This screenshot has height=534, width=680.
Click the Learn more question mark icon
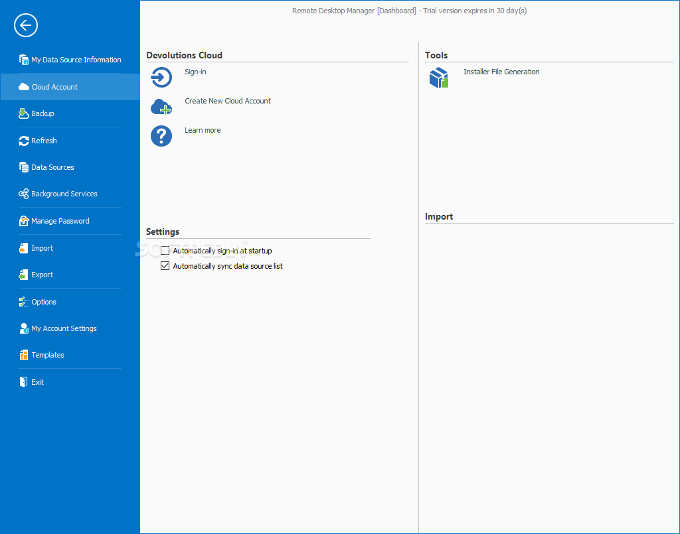[x=161, y=136]
